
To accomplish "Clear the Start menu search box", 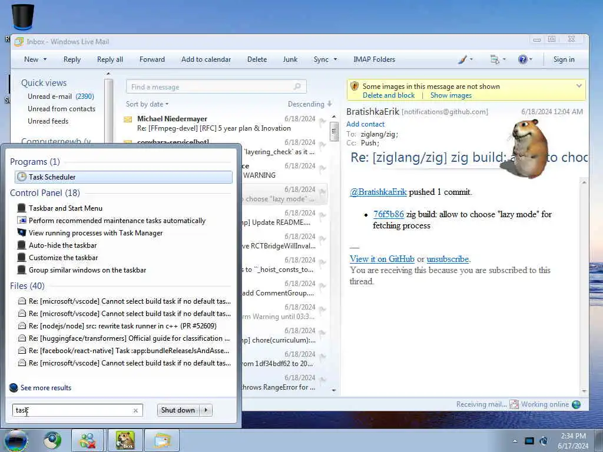I will pyautogui.click(x=135, y=410).
